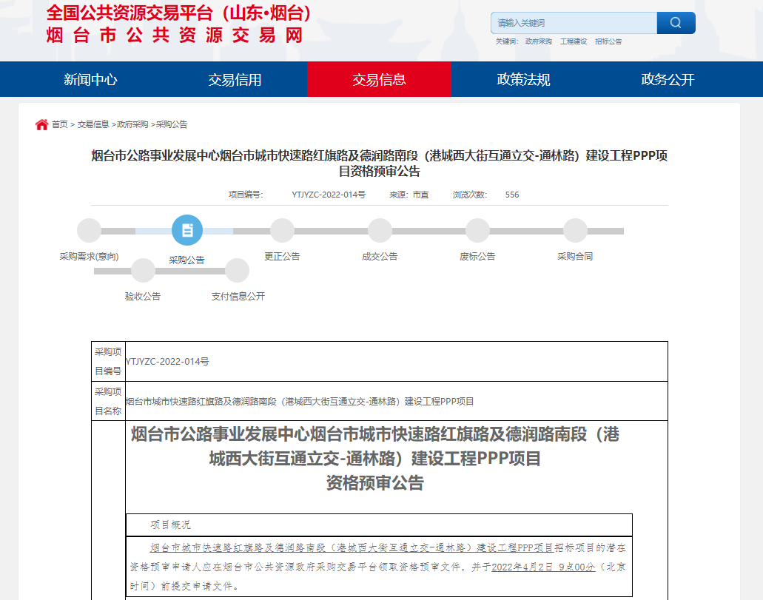Select the 采购公告 document step icon
The image size is (763, 600).
click(187, 230)
